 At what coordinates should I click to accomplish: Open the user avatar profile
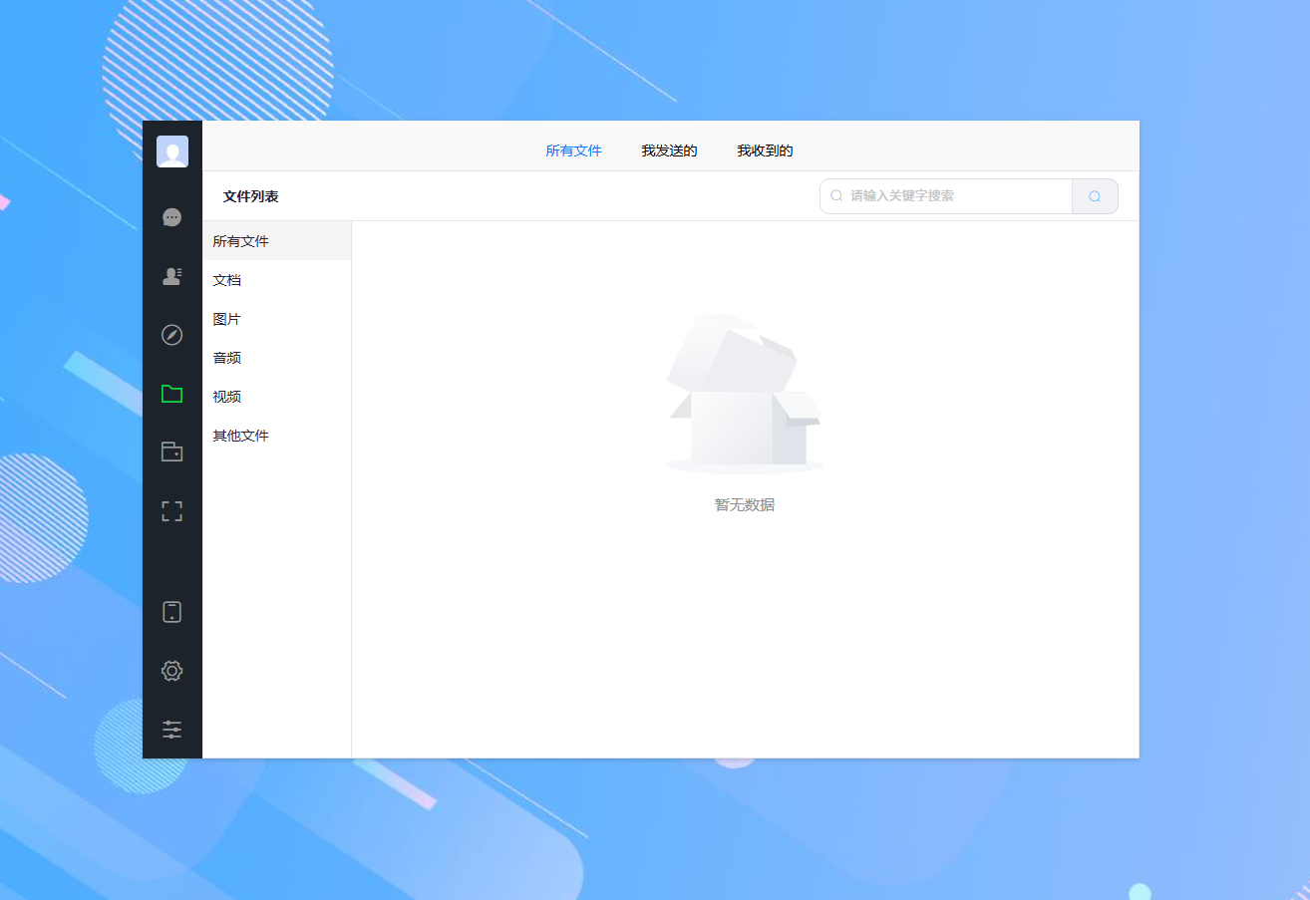point(172,151)
